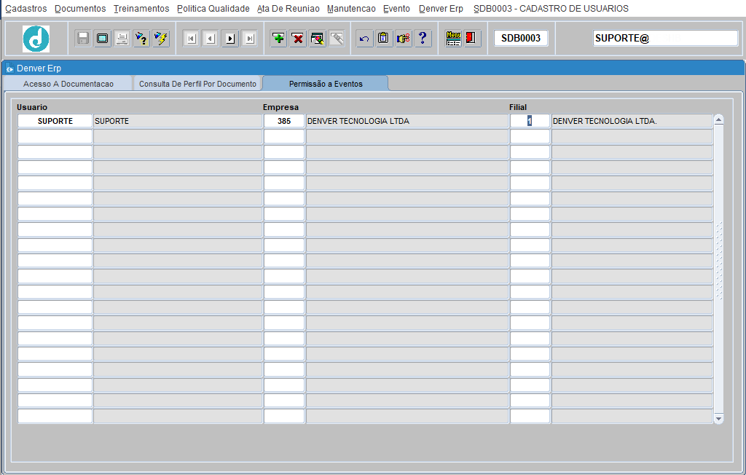Open the Documentos menu
The height and width of the screenshot is (475, 746).
[x=80, y=9]
